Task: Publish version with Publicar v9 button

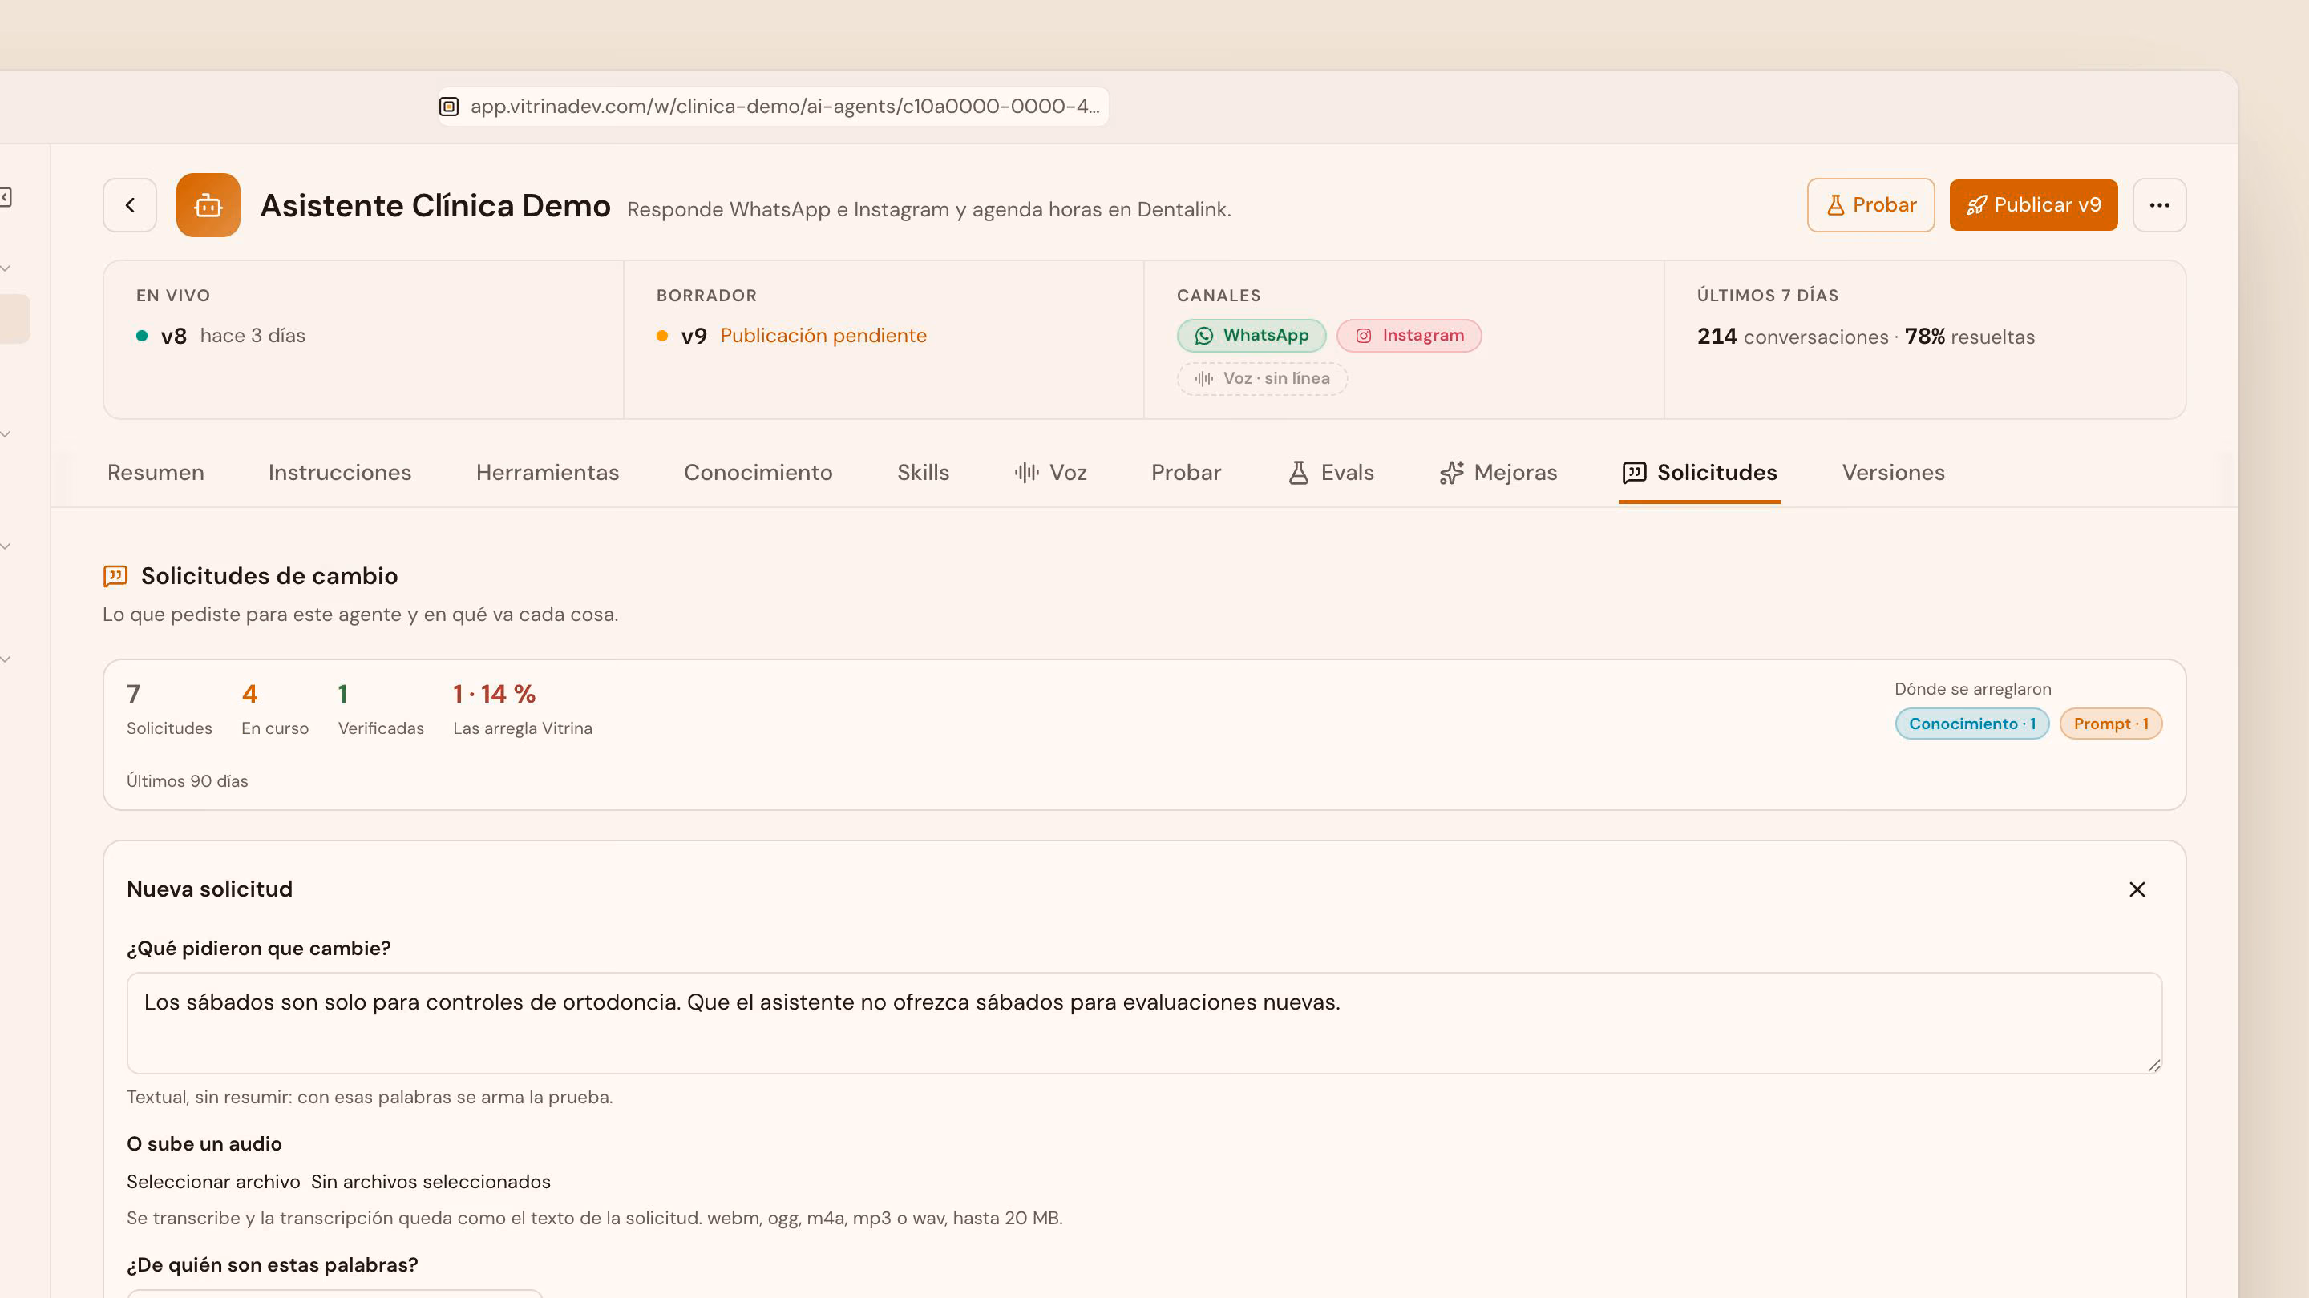Action: point(2033,205)
